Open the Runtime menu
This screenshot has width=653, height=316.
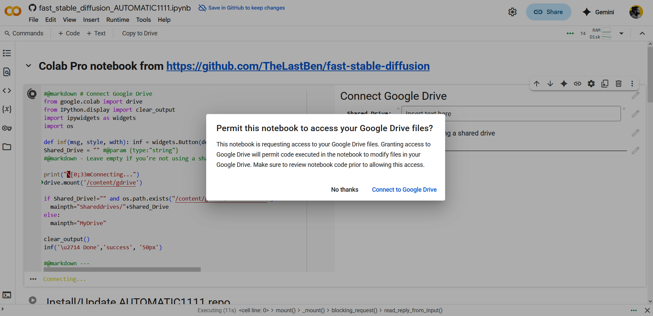pyautogui.click(x=117, y=20)
